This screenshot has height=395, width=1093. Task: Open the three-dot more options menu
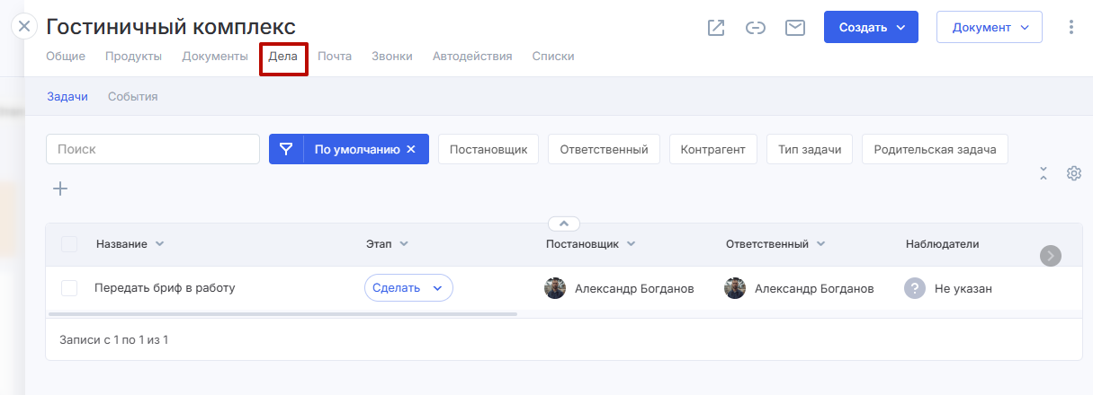pyautogui.click(x=1071, y=27)
